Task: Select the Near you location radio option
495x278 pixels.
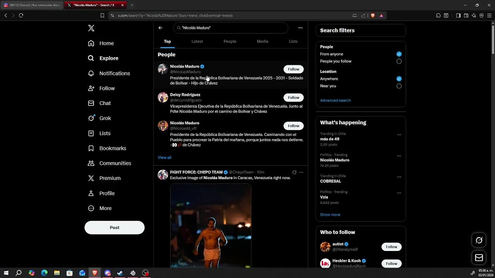Action: tap(399, 86)
